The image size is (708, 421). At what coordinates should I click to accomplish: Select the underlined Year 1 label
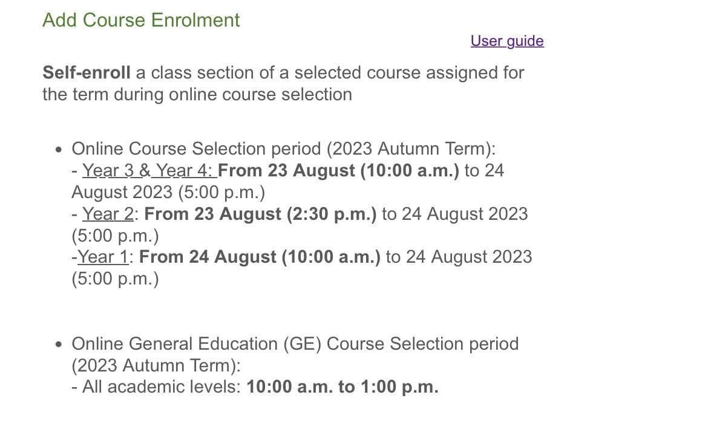[103, 257]
